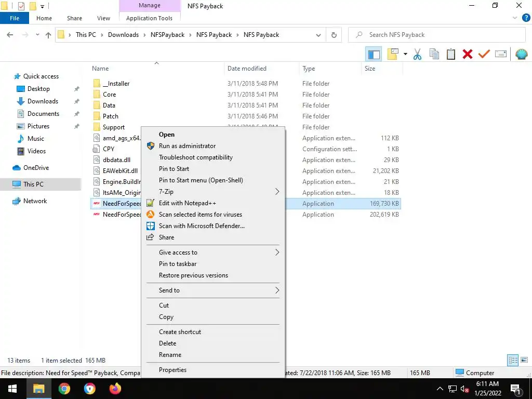Screen dimensions: 532x399
Task: Expand the 7-Zip submenu
Action: (212, 192)
